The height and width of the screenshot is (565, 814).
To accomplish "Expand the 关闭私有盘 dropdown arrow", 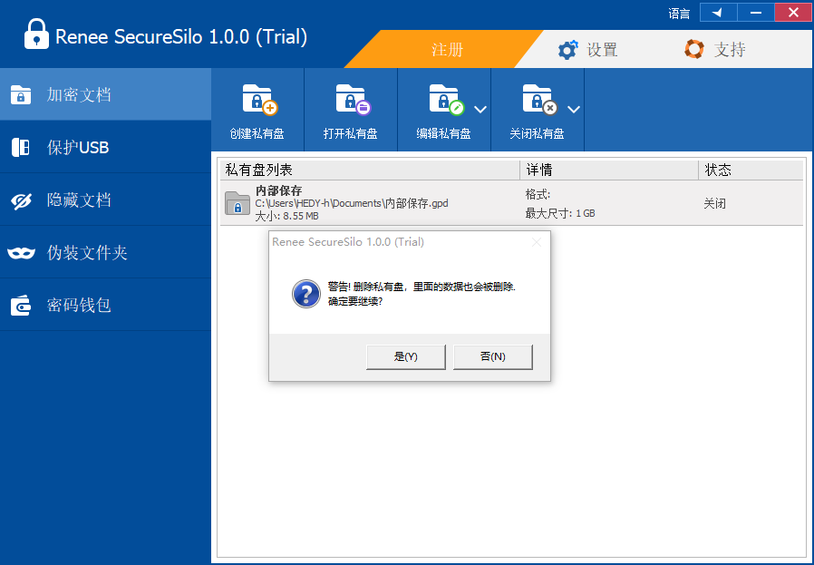I will [574, 110].
